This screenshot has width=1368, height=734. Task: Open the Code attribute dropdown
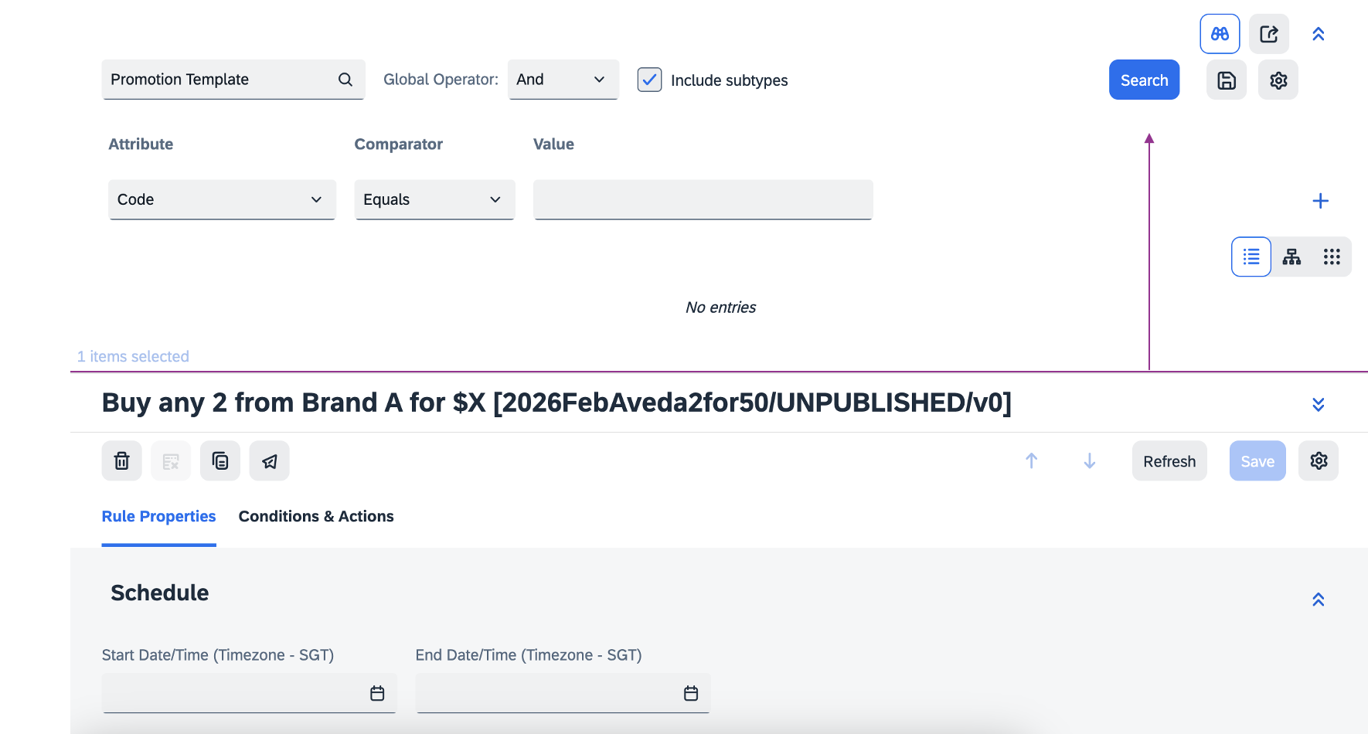[222, 200]
